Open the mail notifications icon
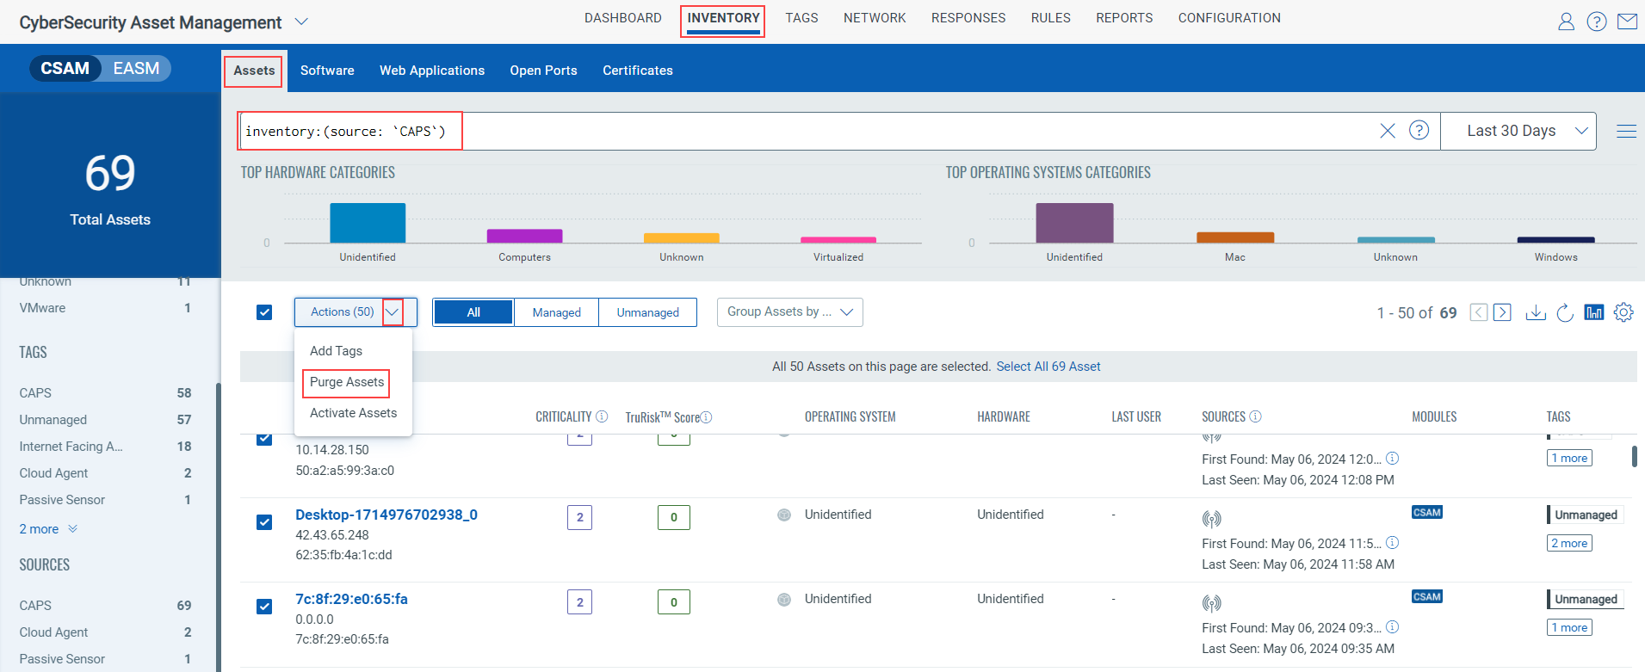 pos(1627,22)
